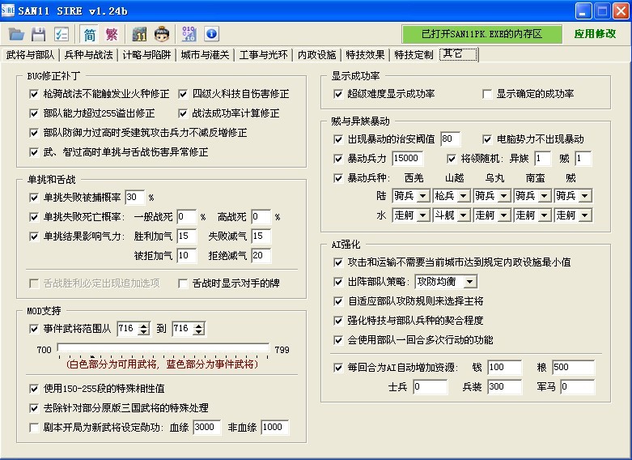Switch to the 武将与部队 tab

(x=30, y=55)
